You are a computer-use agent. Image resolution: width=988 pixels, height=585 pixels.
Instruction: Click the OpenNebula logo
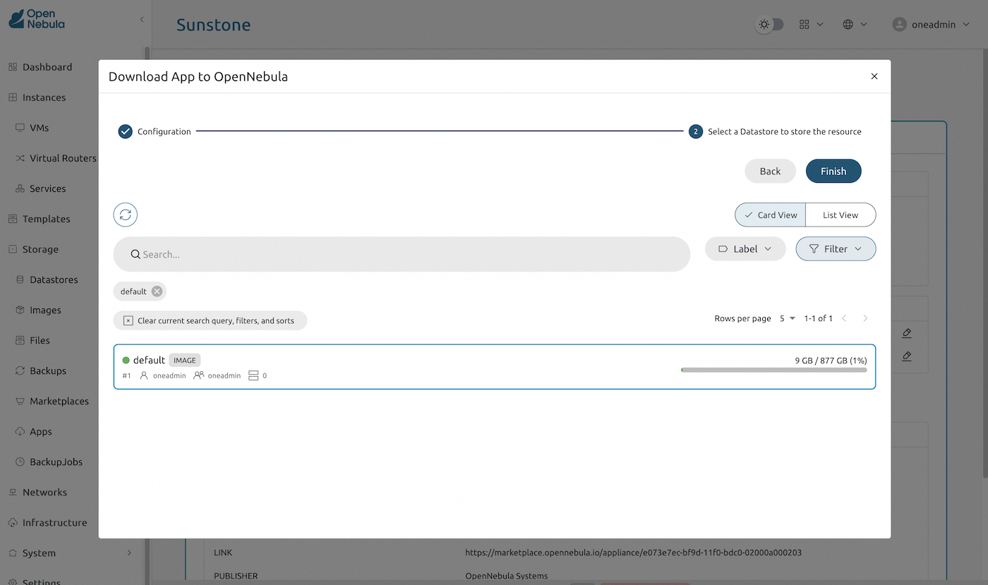[37, 20]
